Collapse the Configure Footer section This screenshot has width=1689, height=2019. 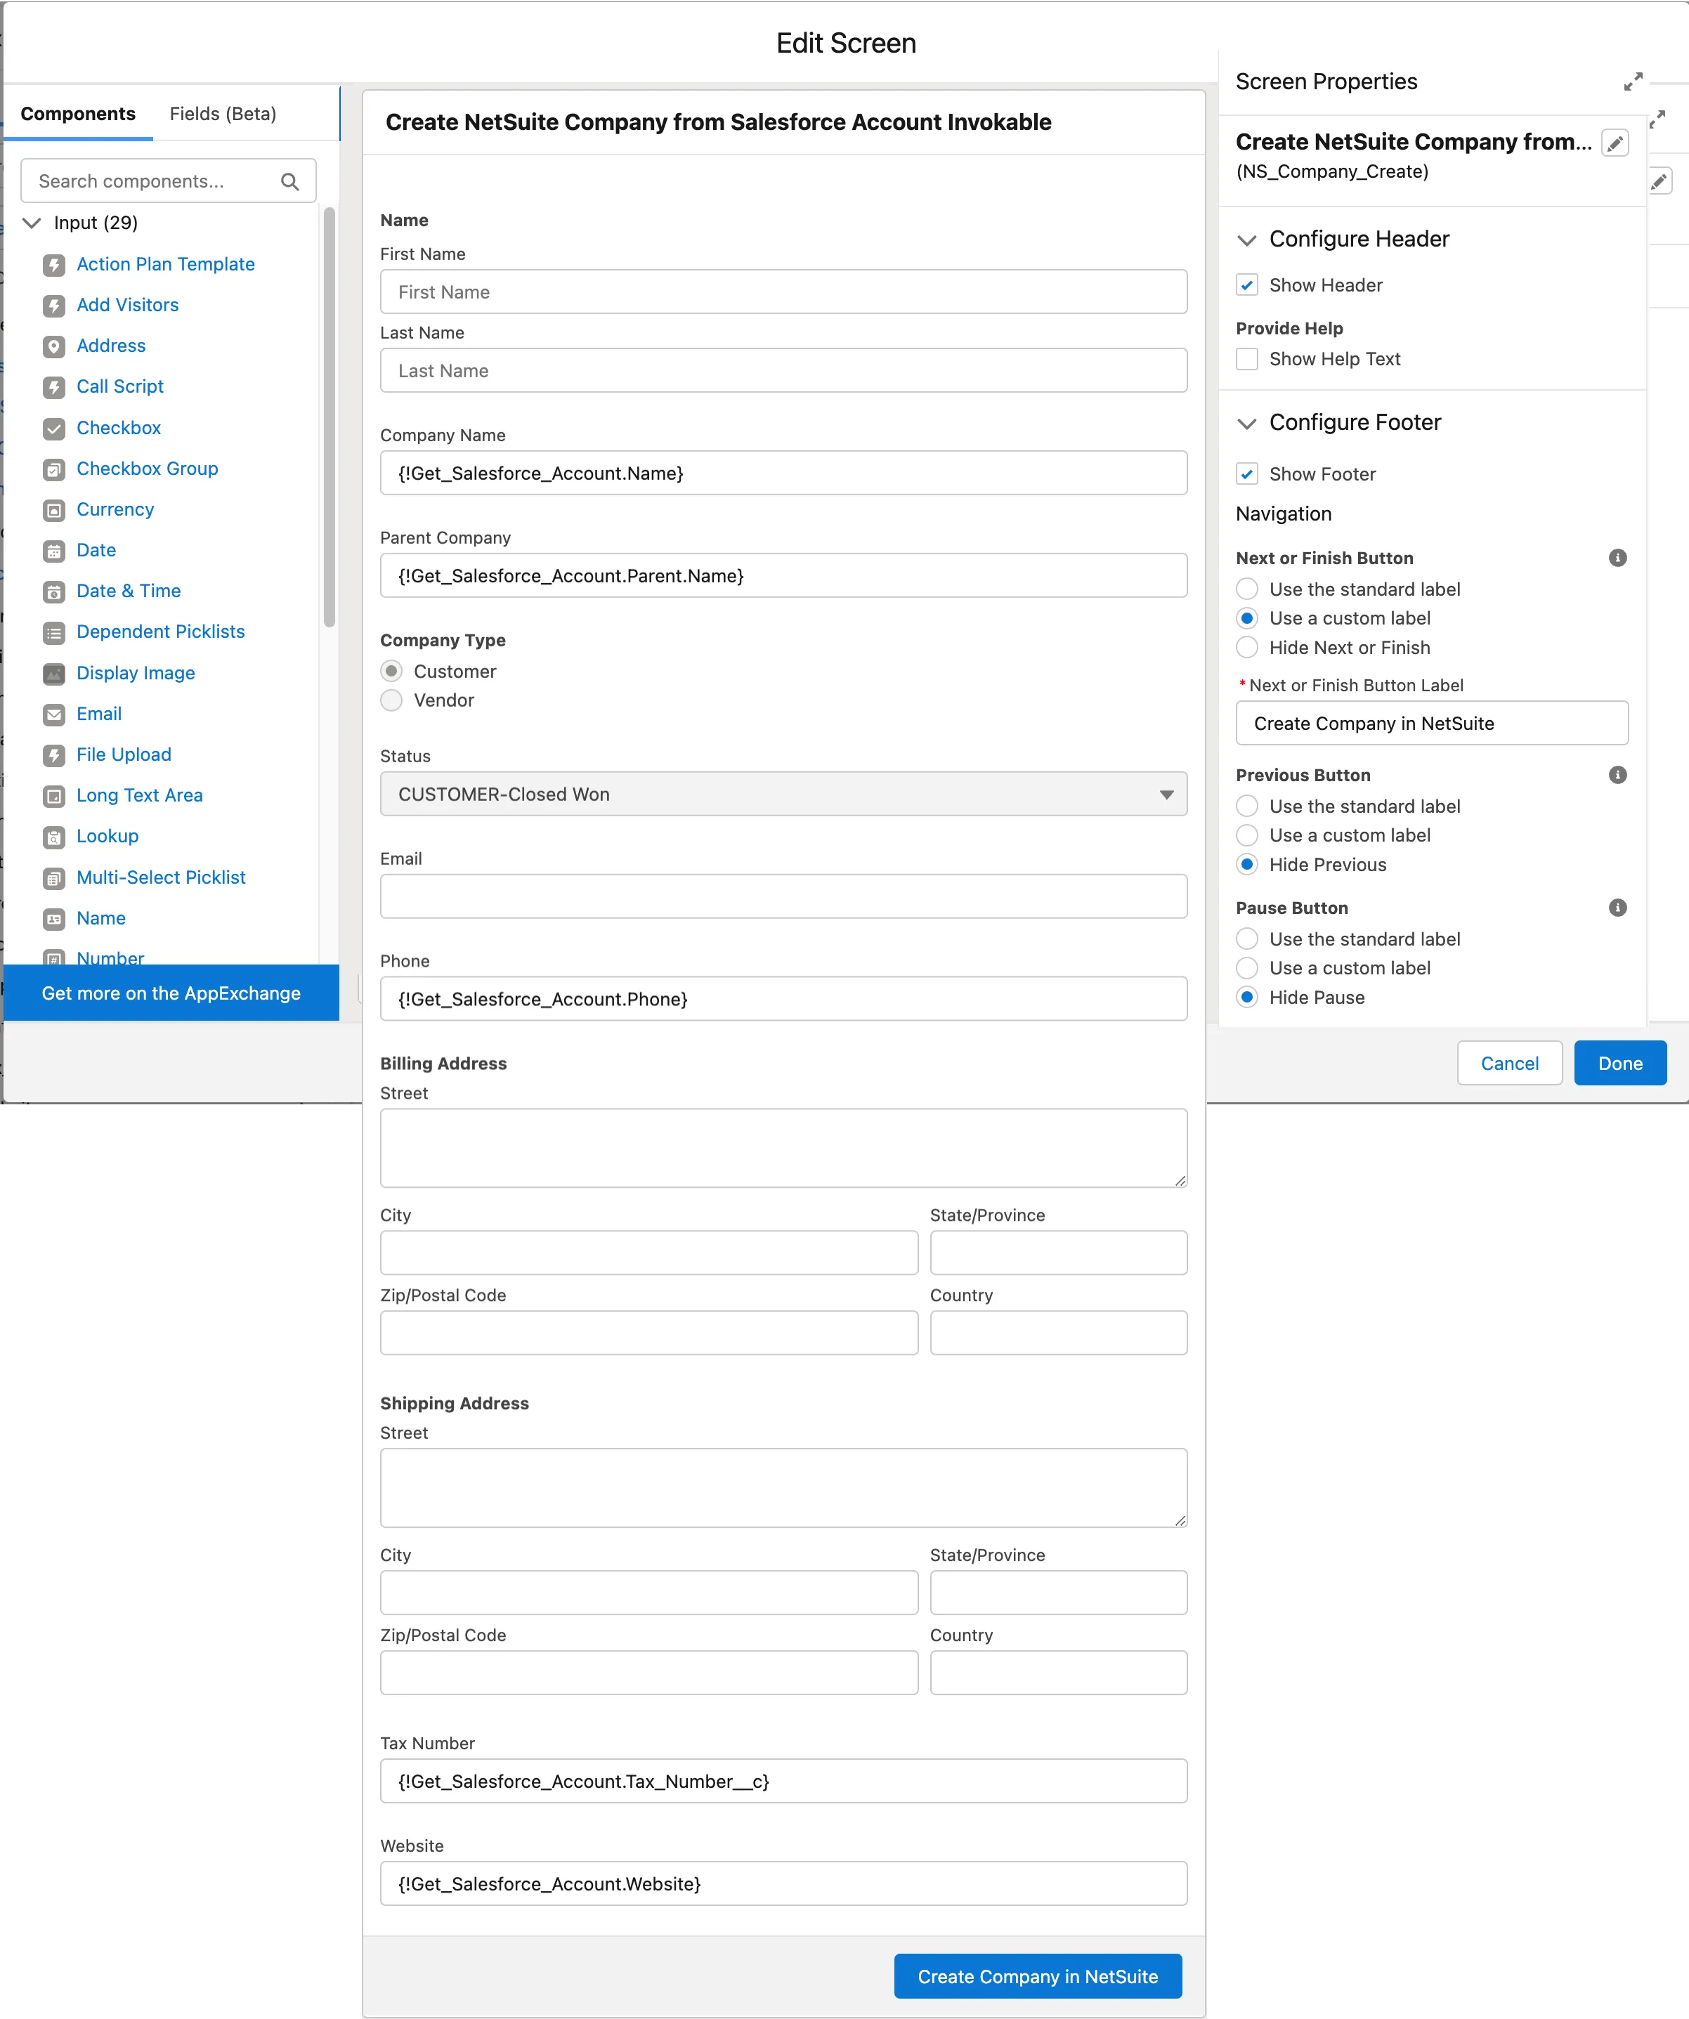pyautogui.click(x=1247, y=423)
